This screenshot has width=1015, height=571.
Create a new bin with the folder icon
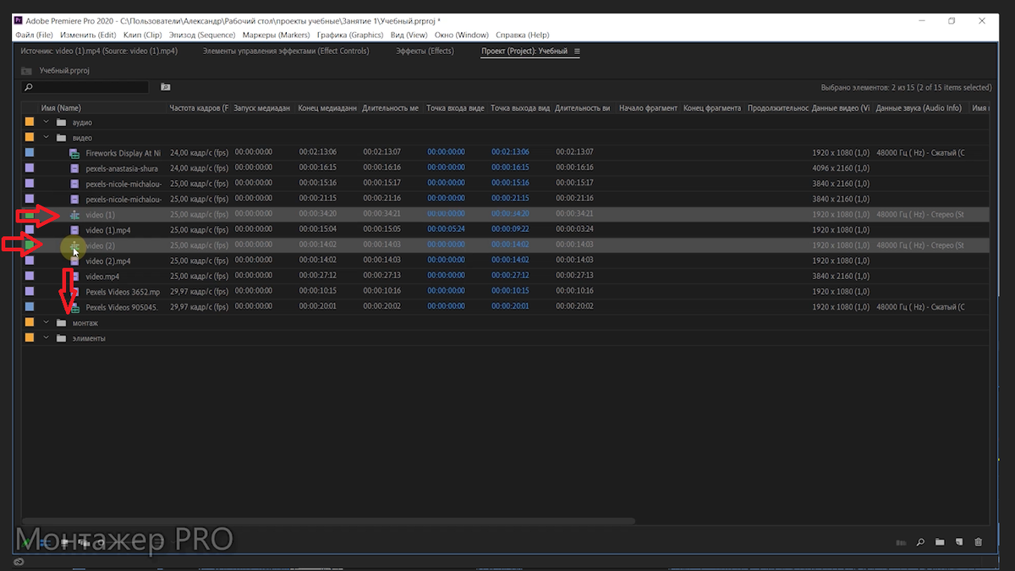(x=940, y=542)
